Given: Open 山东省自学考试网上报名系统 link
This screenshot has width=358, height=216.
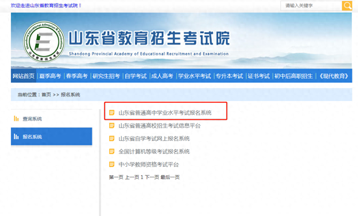Looking at the screenshot, I should pos(154,139).
